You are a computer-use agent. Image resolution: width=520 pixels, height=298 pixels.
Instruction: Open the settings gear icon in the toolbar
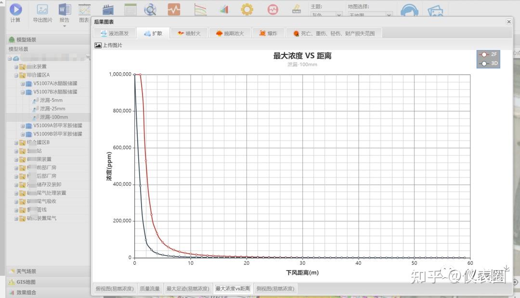click(247, 9)
